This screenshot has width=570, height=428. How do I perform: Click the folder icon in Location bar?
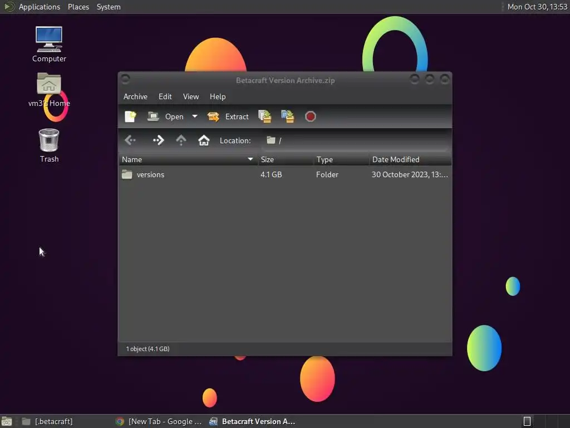coord(271,140)
